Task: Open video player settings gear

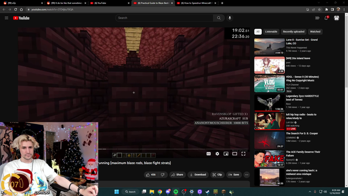Action: tap(217, 154)
